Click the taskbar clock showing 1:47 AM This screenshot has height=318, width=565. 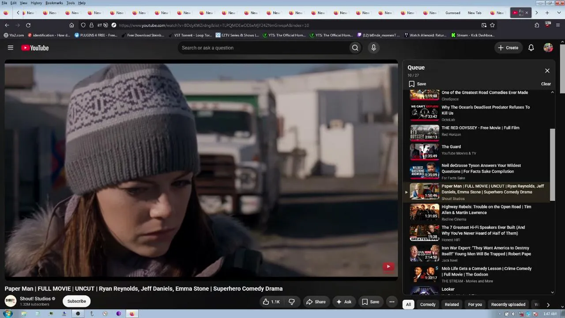[550, 314]
